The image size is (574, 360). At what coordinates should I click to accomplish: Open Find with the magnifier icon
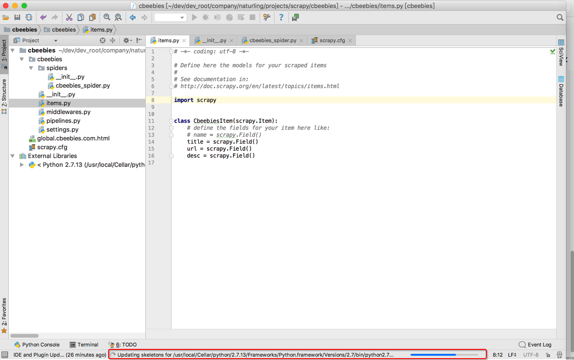click(x=107, y=18)
